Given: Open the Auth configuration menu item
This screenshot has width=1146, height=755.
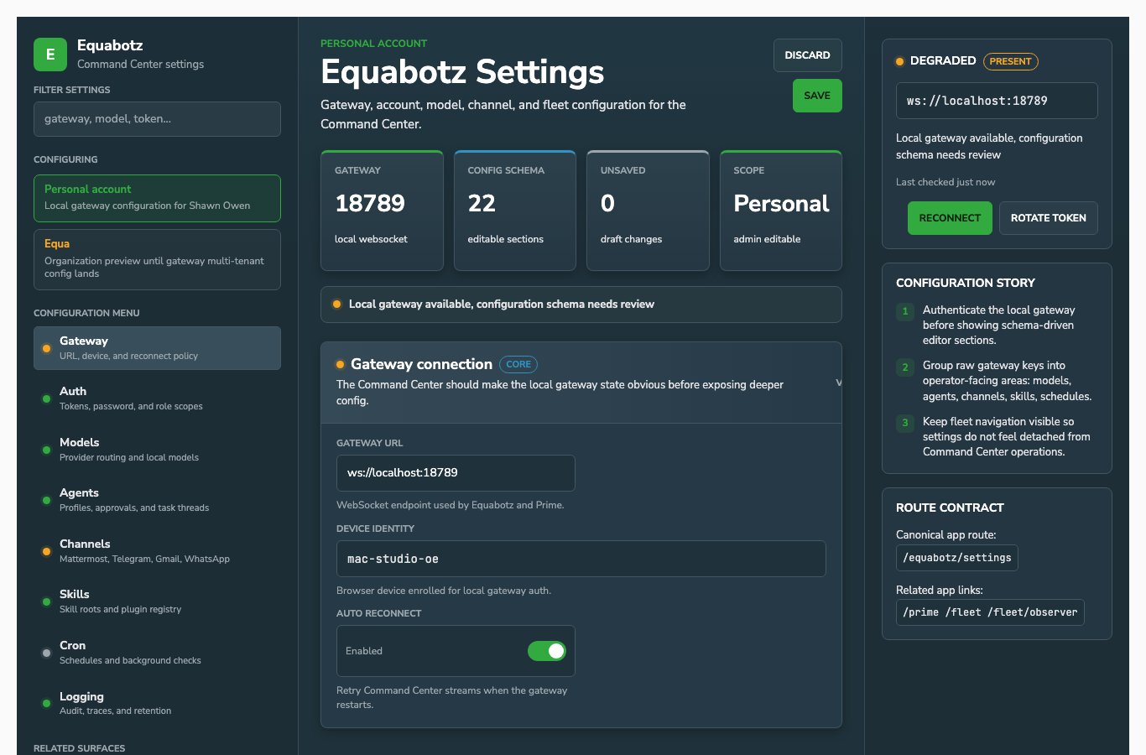Looking at the screenshot, I should (157, 398).
